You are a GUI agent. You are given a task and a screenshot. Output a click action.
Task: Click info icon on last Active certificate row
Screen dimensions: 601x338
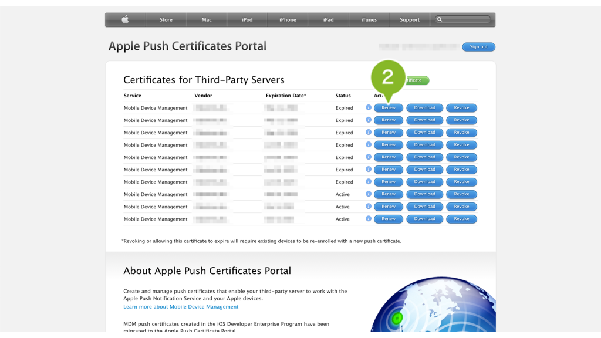pyautogui.click(x=368, y=218)
